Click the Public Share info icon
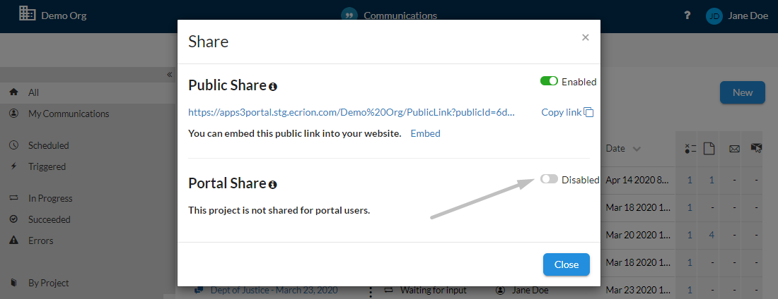The width and height of the screenshot is (778, 299). click(x=273, y=87)
